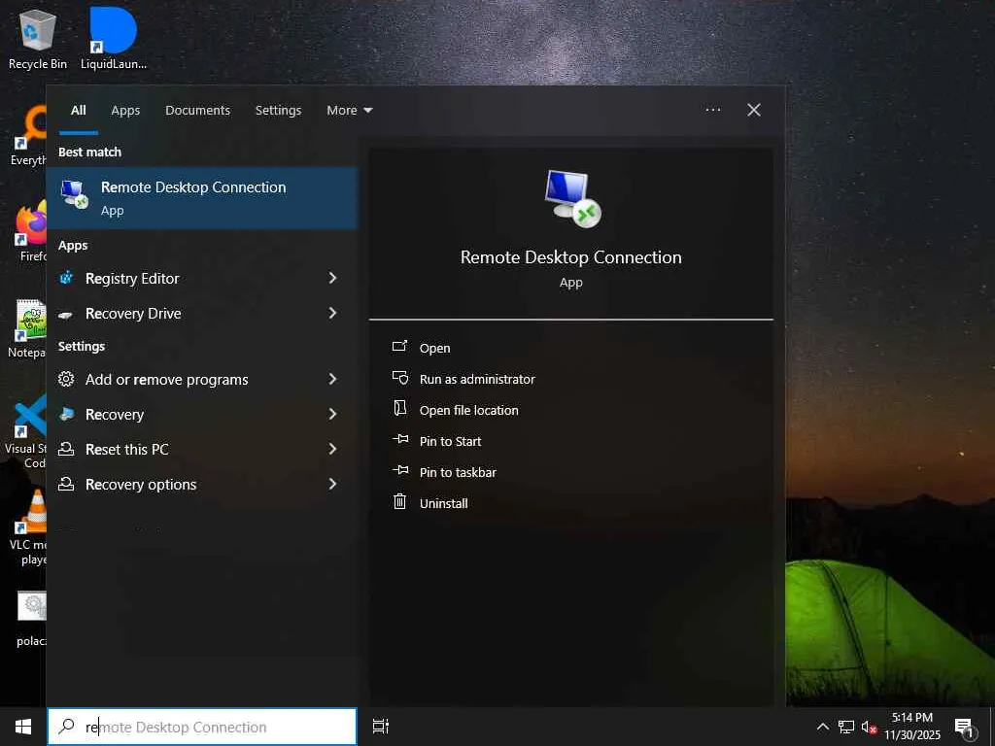This screenshot has height=746, width=995.
Task: Open the More filter dropdown
Action: coord(349,111)
